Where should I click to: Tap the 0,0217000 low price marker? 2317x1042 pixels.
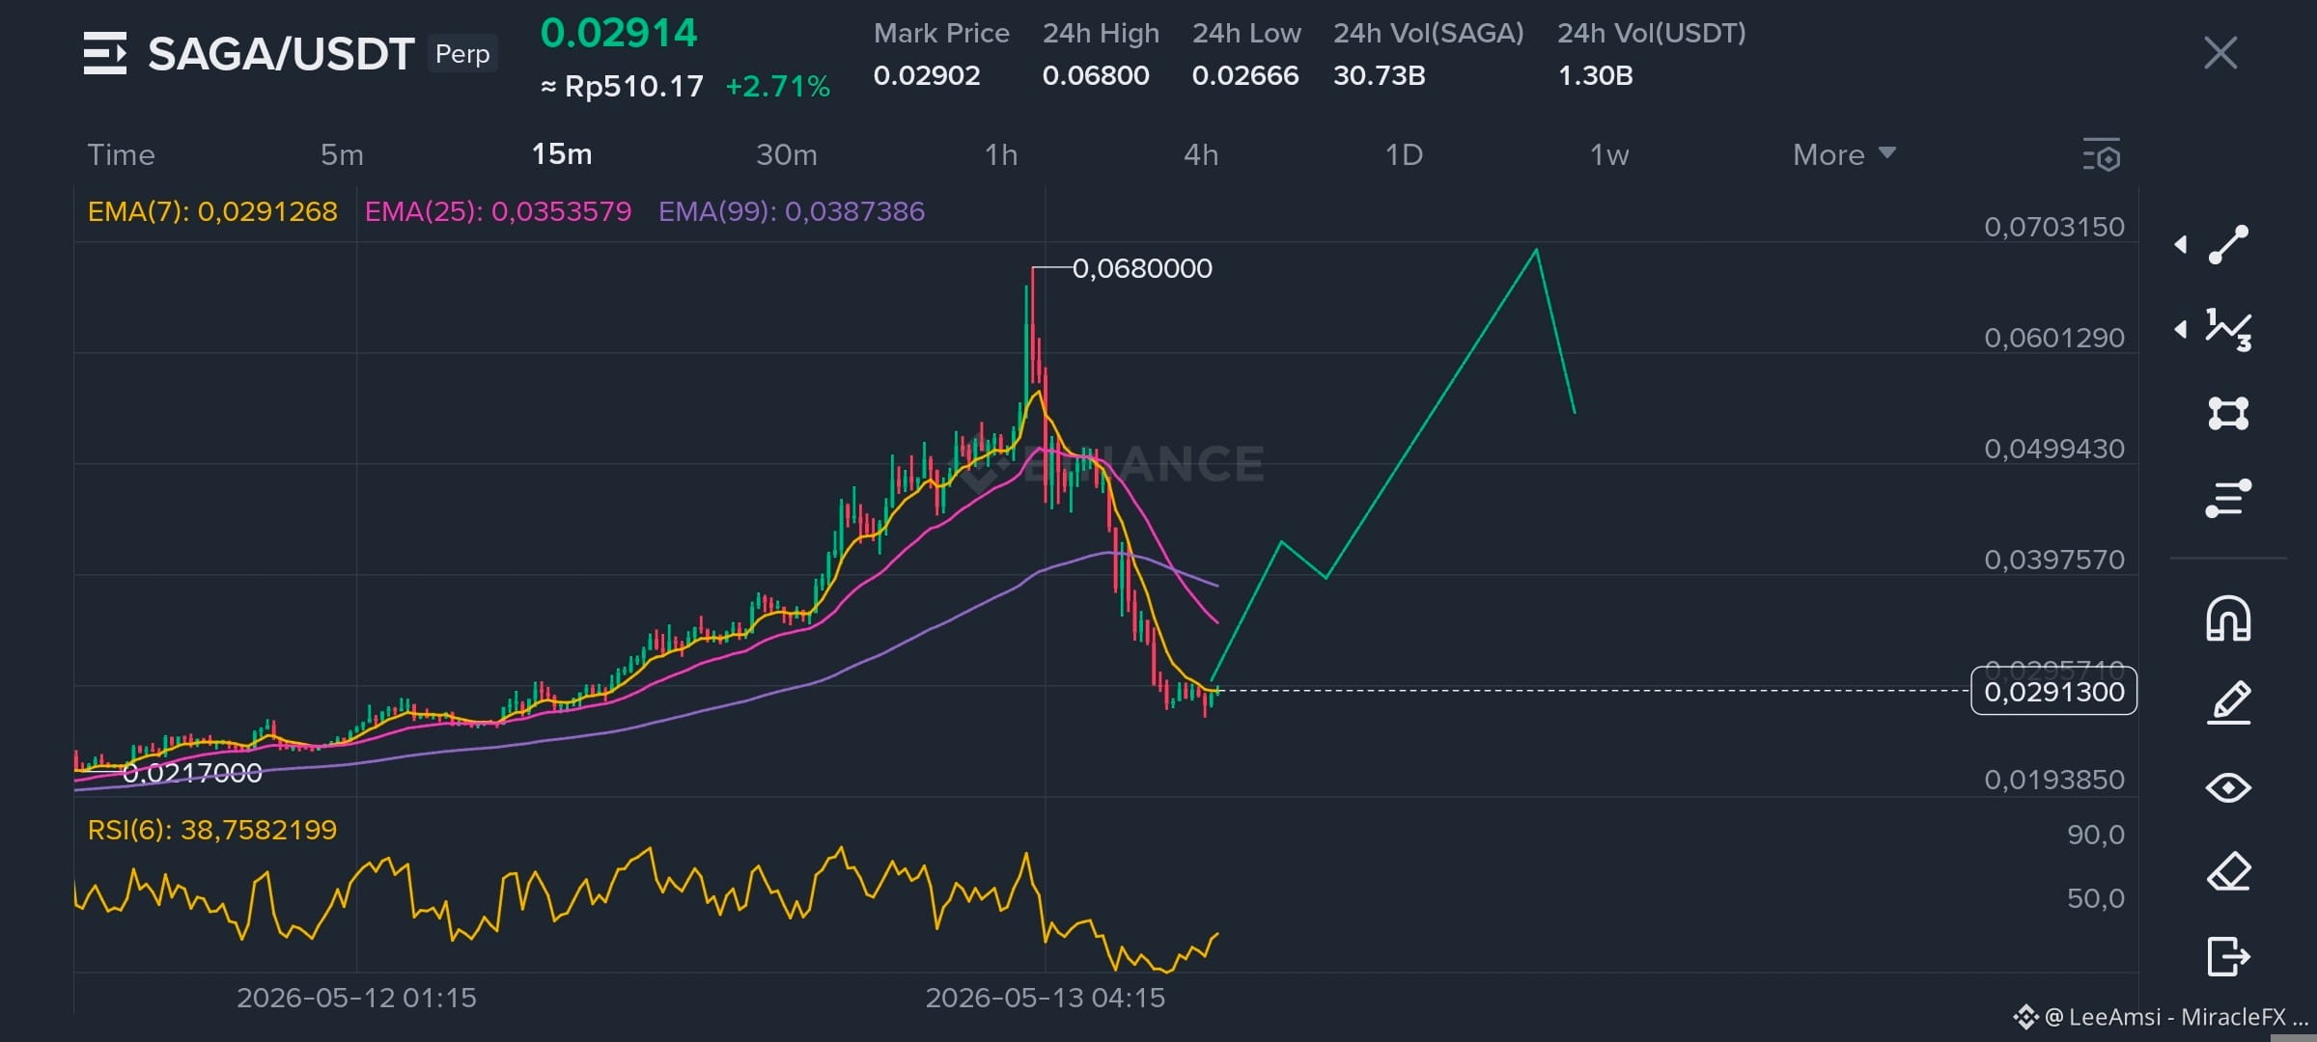[x=192, y=773]
